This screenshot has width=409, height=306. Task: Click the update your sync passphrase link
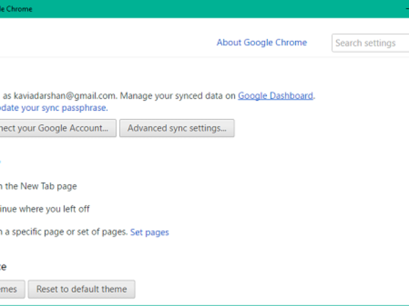pos(54,108)
